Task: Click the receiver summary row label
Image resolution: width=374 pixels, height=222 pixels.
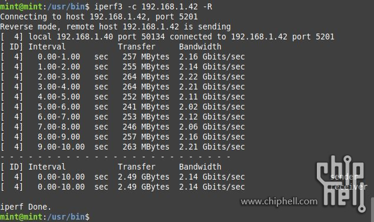Action: (x=349, y=187)
